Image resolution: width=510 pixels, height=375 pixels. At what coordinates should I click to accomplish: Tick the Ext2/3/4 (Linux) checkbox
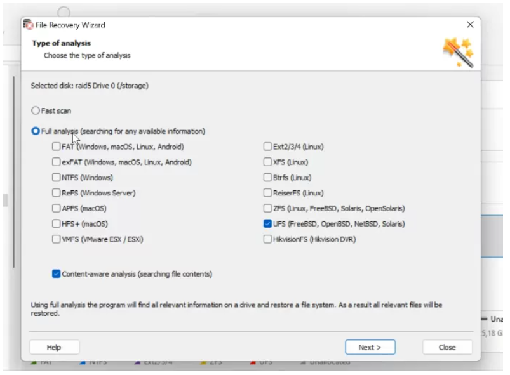pyautogui.click(x=268, y=147)
